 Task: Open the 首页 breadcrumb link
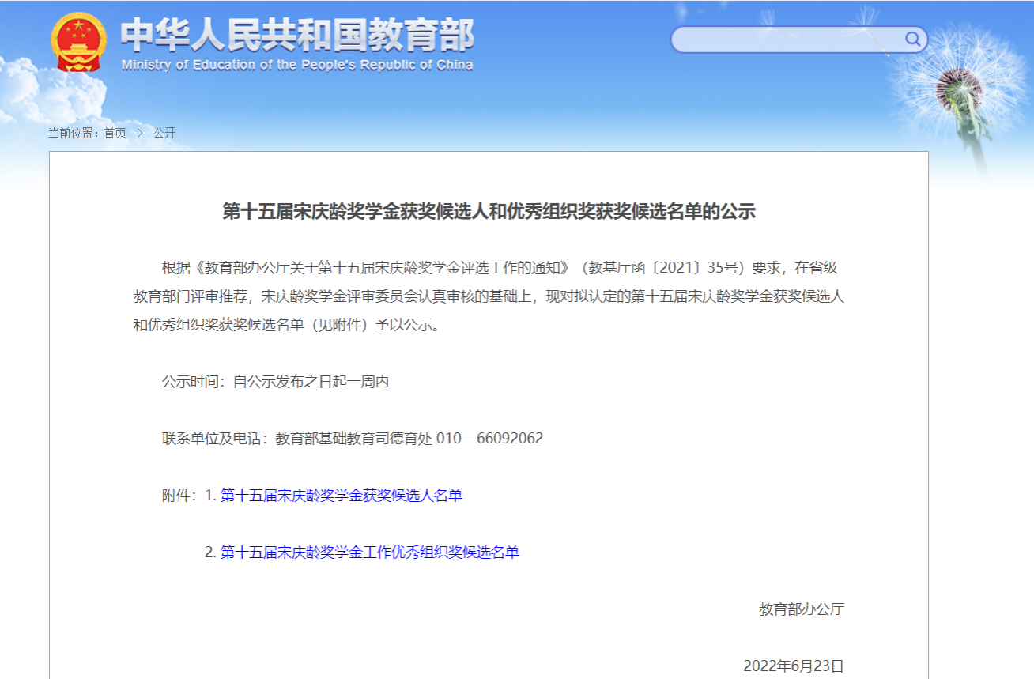[x=115, y=133]
